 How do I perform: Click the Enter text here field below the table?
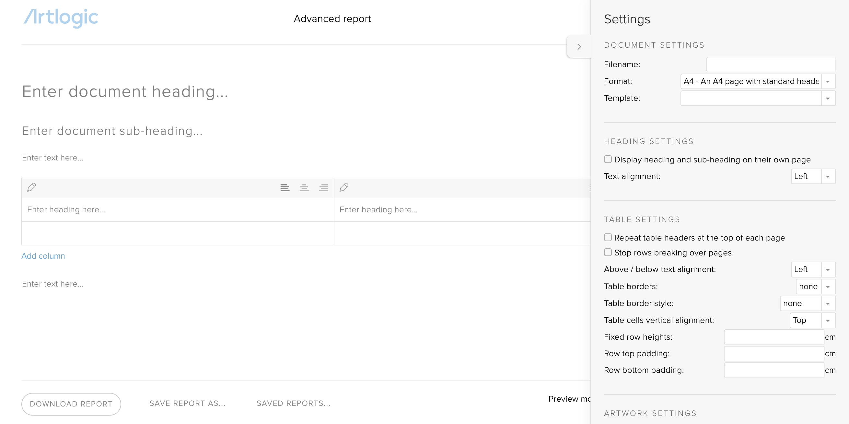(x=53, y=284)
